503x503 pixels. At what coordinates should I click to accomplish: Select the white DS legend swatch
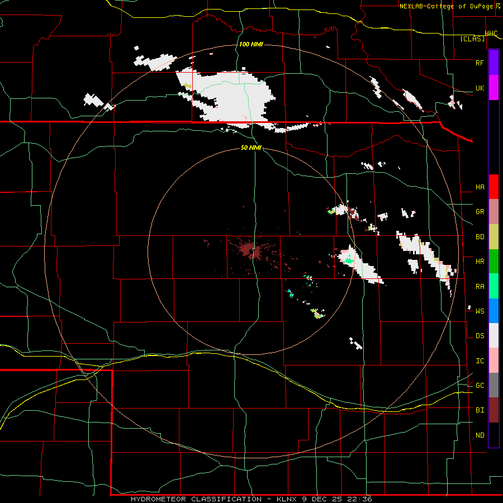(x=493, y=335)
